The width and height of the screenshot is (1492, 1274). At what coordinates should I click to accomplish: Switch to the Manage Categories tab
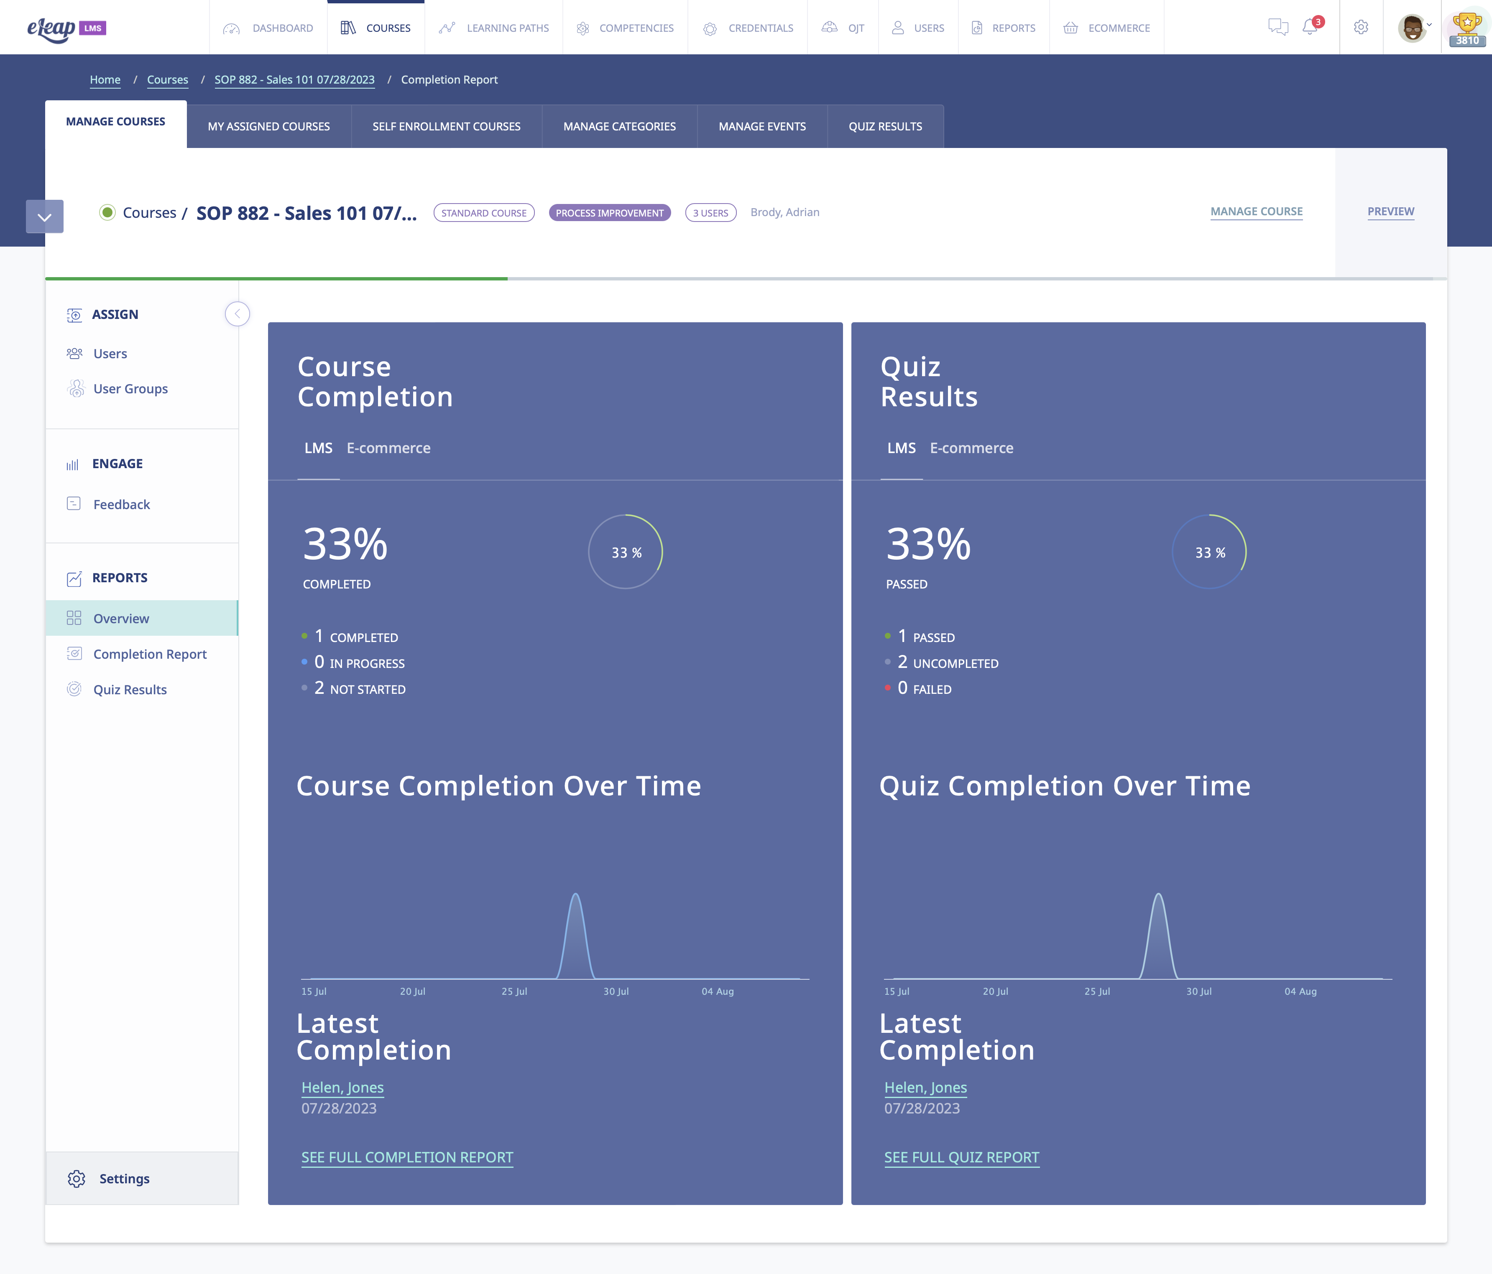tap(619, 126)
